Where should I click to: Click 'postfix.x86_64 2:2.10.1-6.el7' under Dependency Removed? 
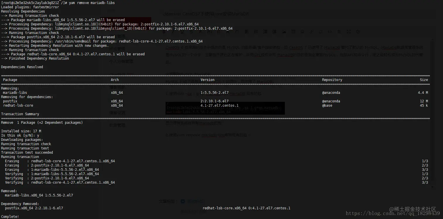[x=34, y=208]
